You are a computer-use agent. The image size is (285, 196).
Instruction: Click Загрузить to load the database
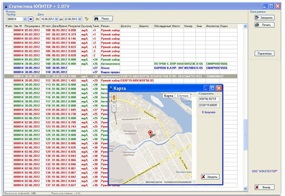[264, 18]
